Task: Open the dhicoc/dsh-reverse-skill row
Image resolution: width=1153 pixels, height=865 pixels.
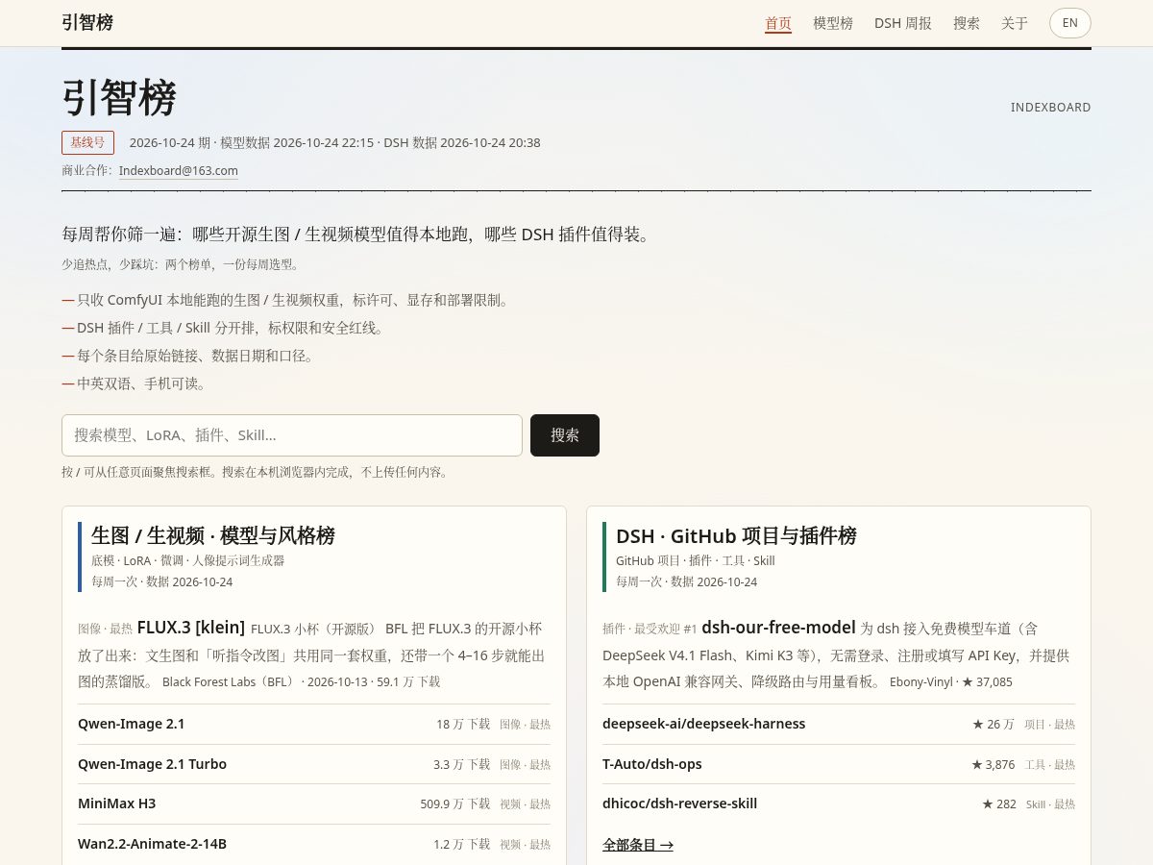Action: 839,803
